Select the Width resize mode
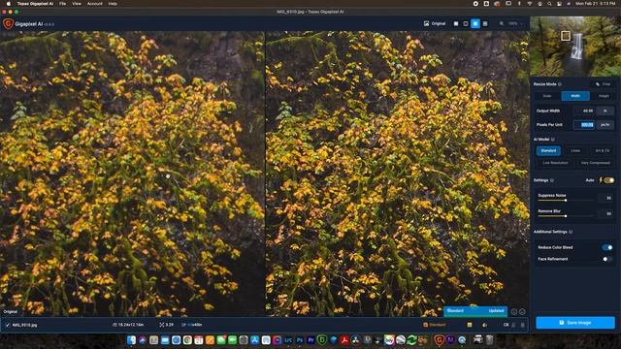The image size is (621, 349). coord(575,96)
